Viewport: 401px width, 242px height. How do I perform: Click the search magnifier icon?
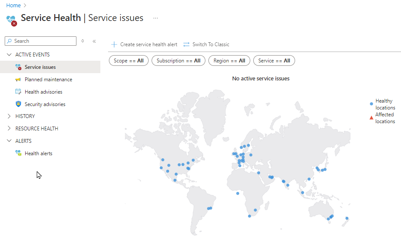coord(9,41)
